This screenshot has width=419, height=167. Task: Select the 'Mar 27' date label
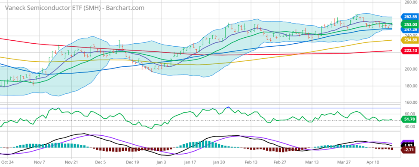tap(344, 162)
